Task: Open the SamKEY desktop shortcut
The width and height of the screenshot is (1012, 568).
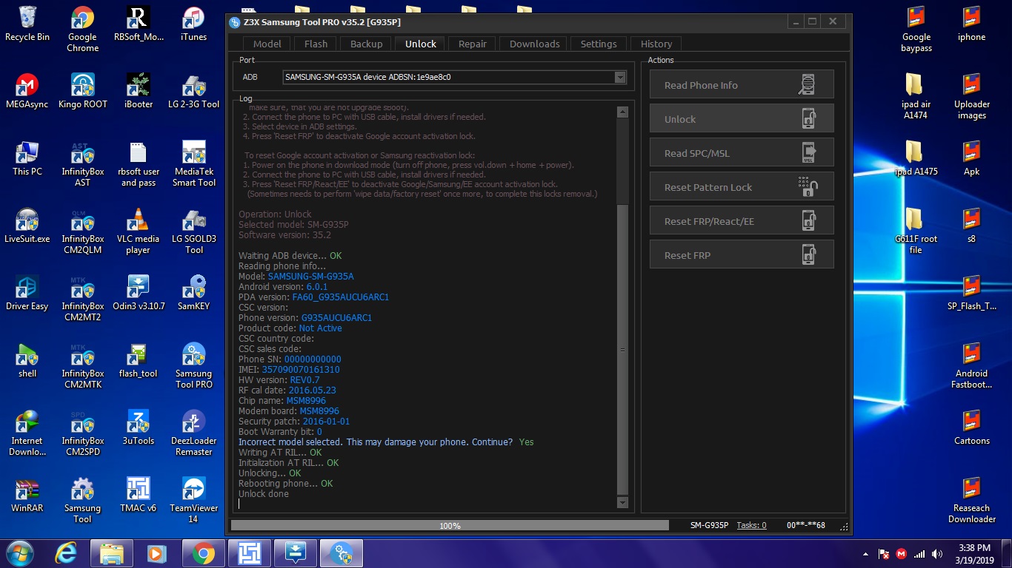Action: (x=193, y=292)
